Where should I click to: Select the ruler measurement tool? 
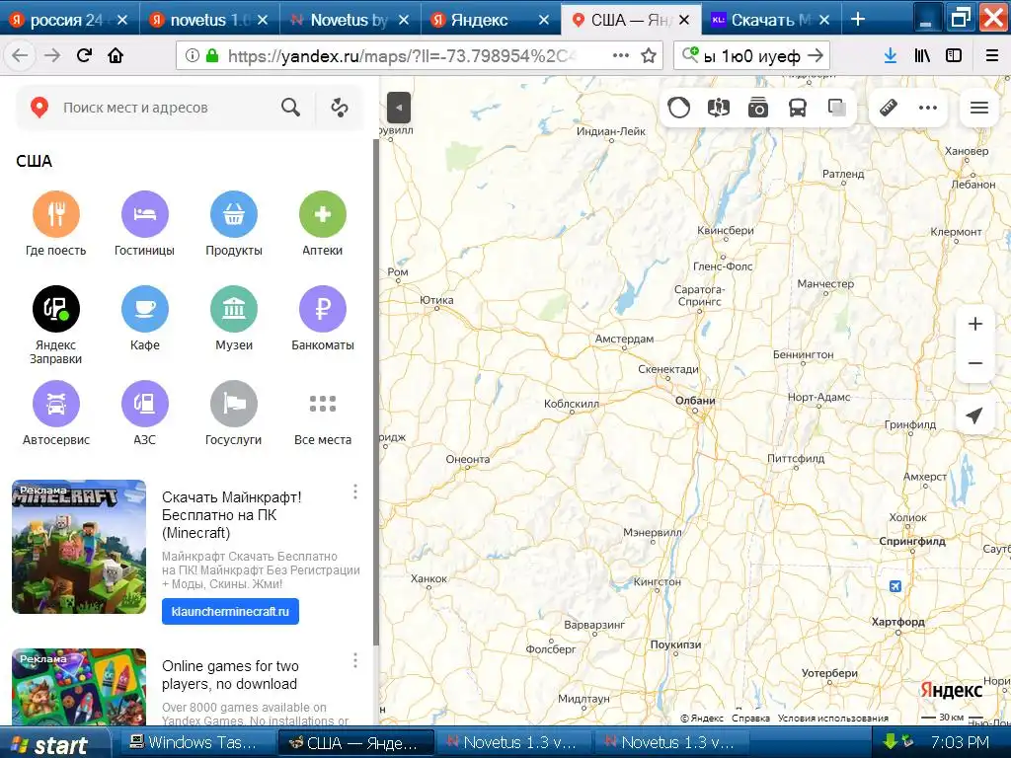click(x=889, y=108)
